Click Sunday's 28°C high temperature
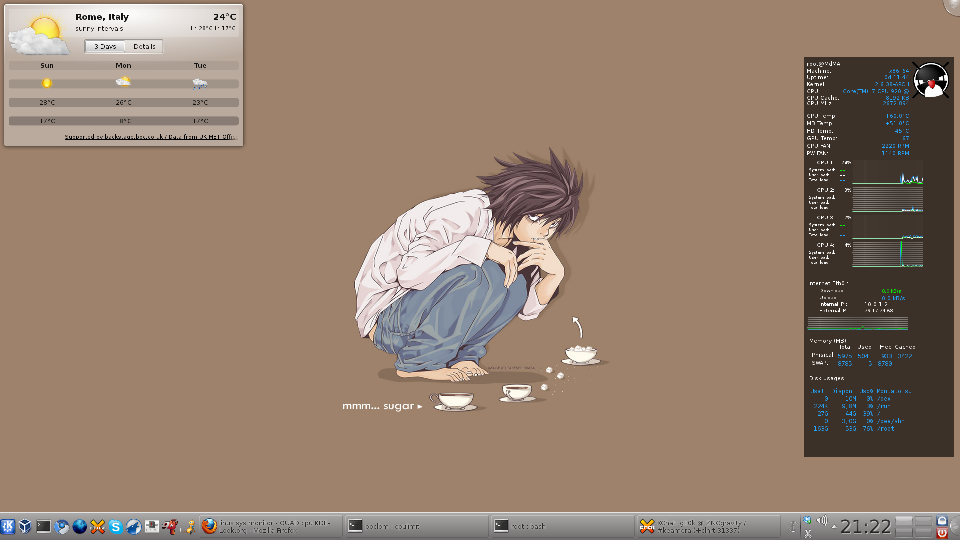The image size is (960, 540). pyautogui.click(x=47, y=103)
